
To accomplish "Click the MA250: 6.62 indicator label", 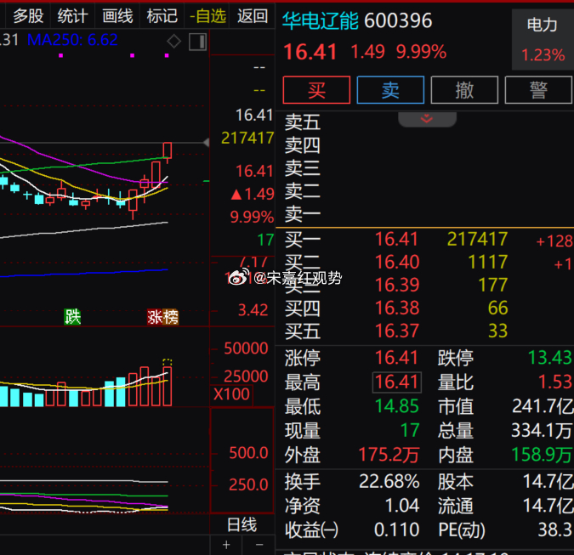I will [72, 39].
